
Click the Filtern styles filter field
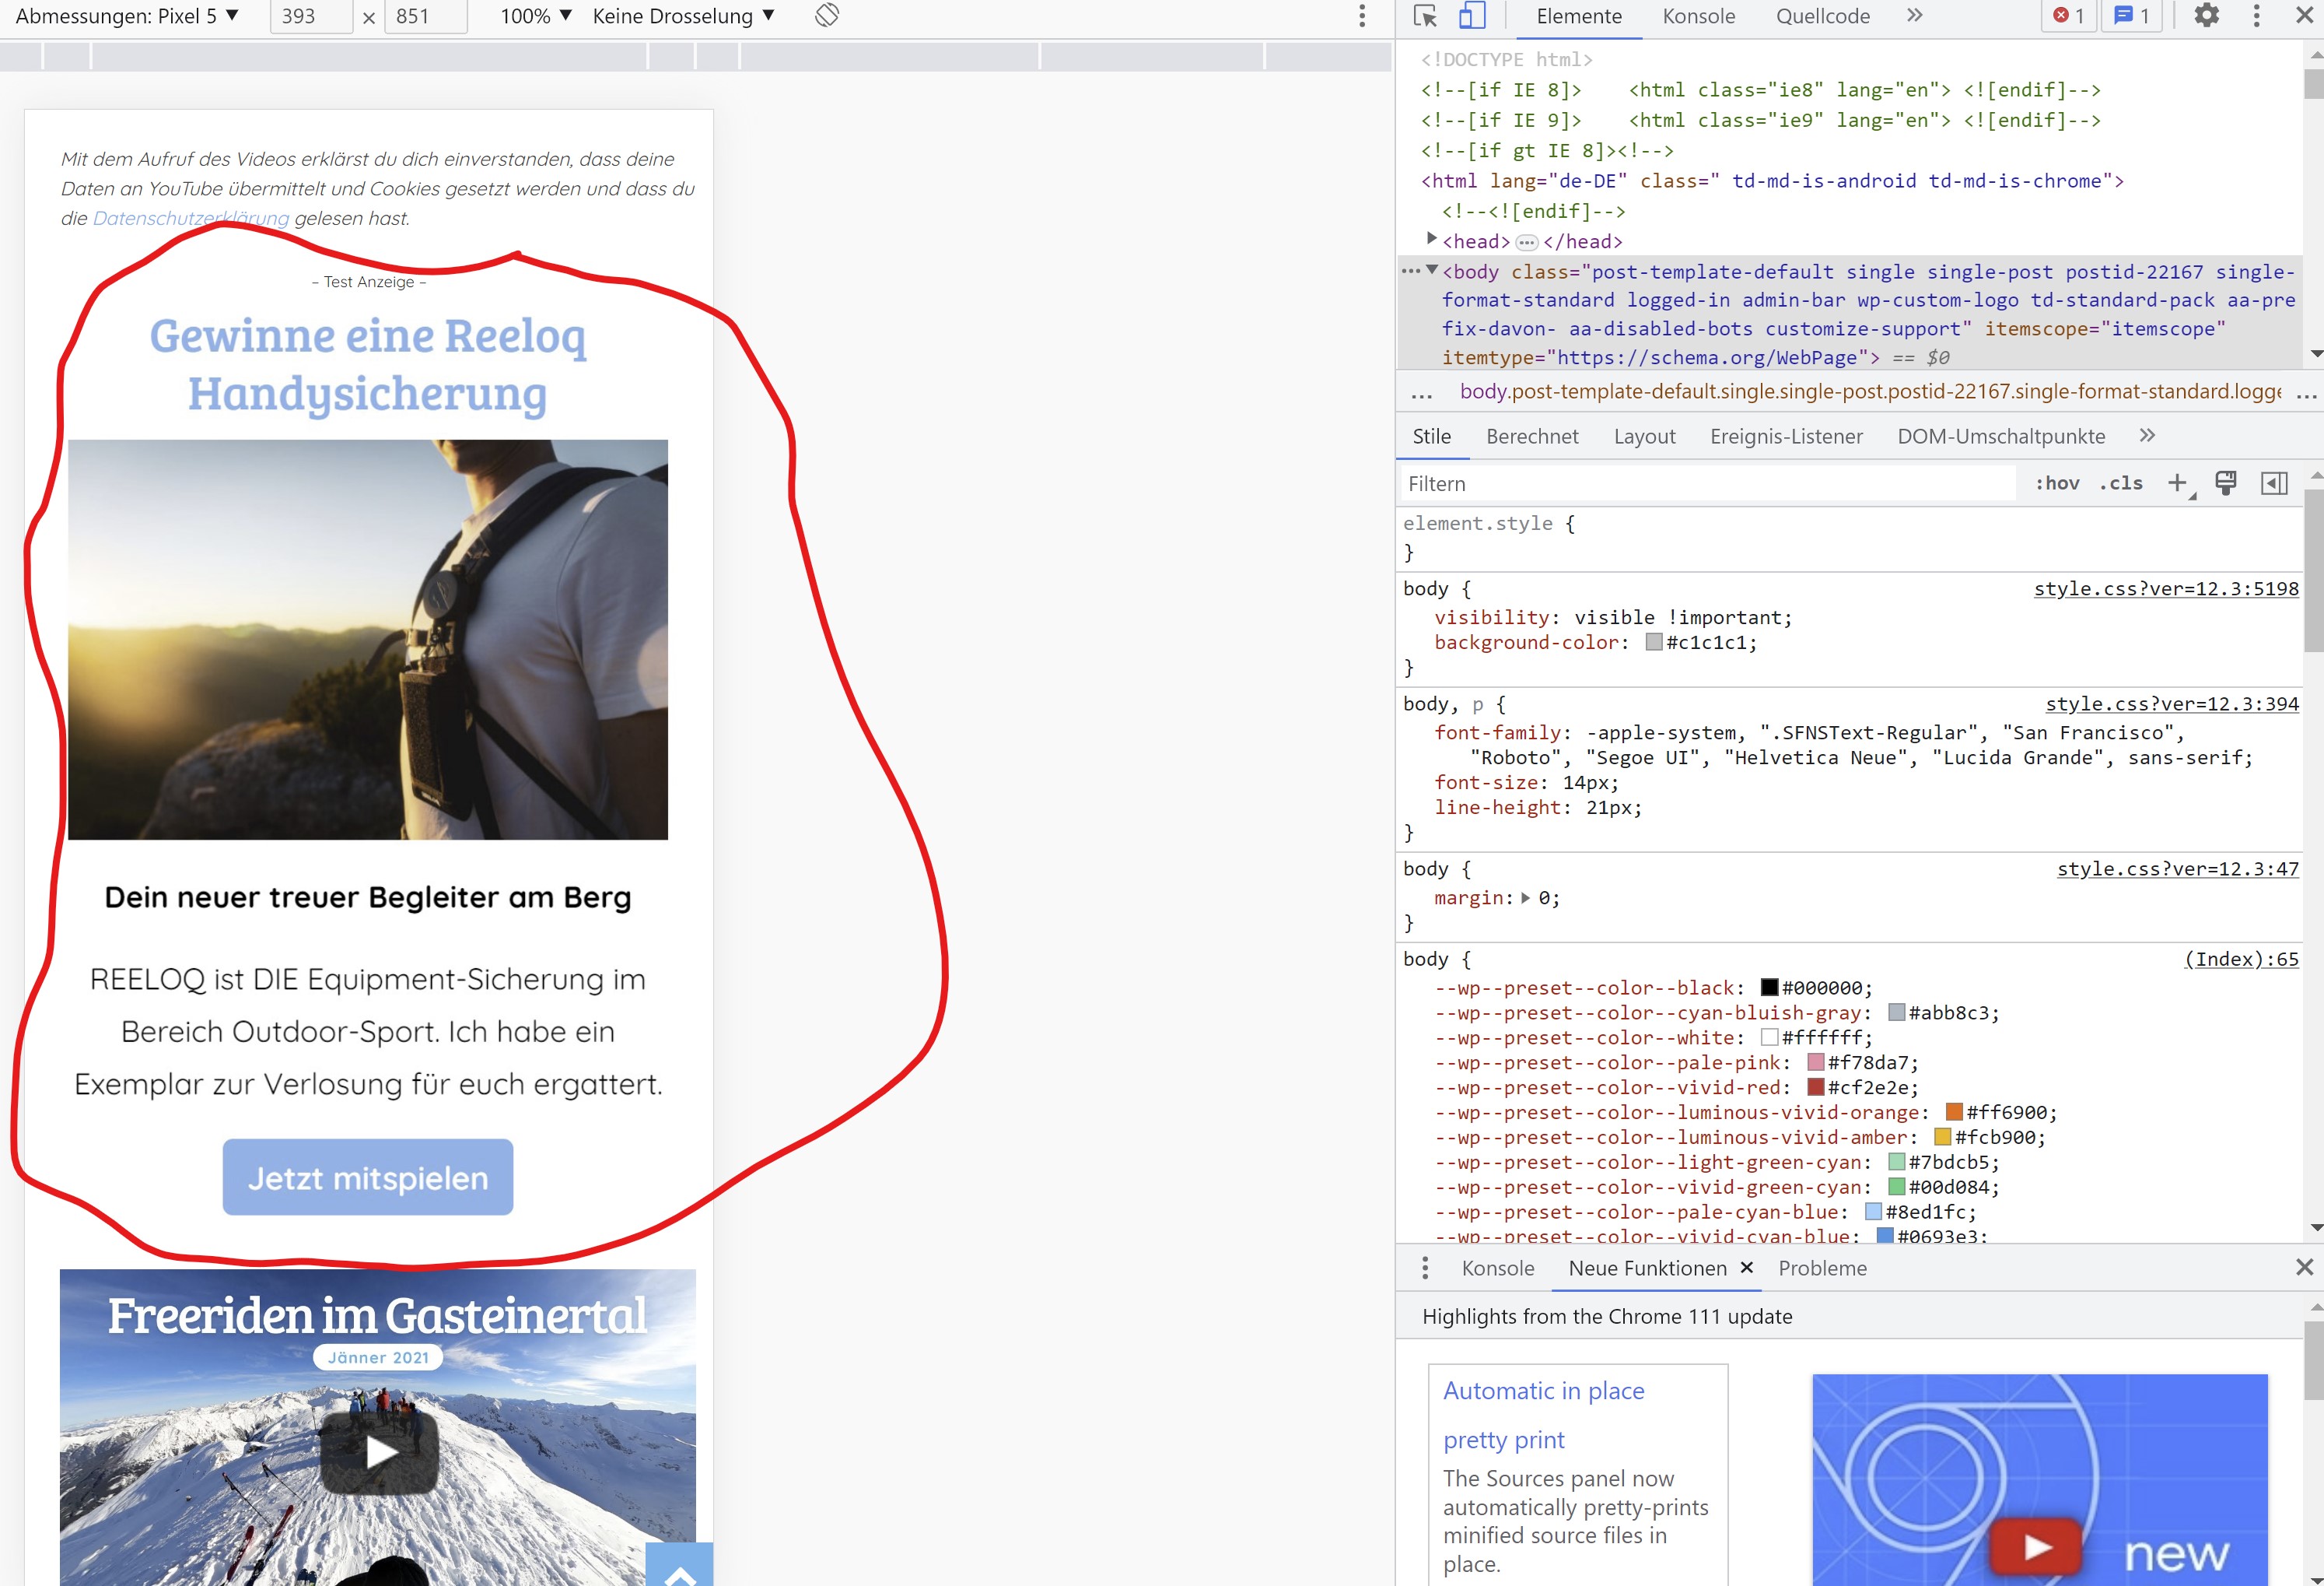click(1708, 483)
